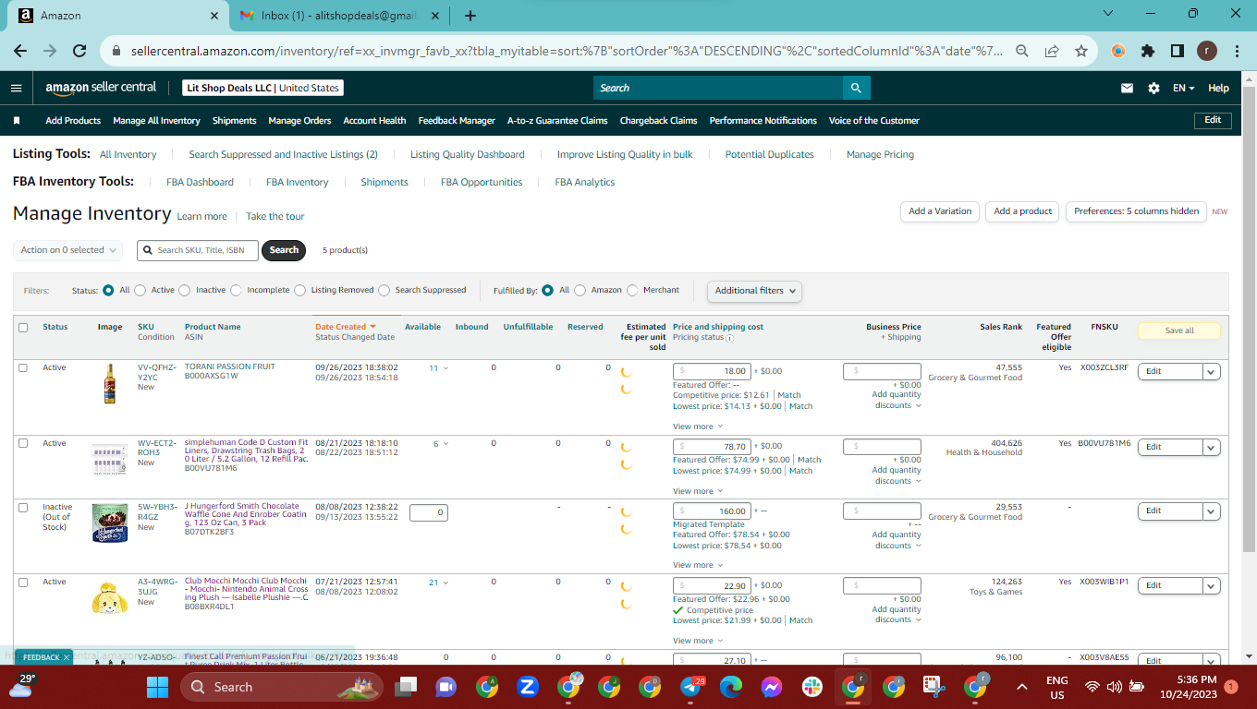This screenshot has height=709, width=1257.
Task: Expand the Additional filters dropdown
Action: [x=754, y=291]
